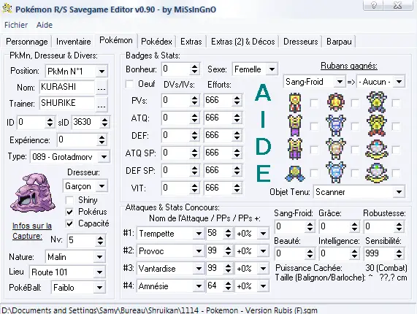The height and width of the screenshot is (314, 417).
Task: Open the Type dropdown 089 - Grotadmorv
Action: 70,157
